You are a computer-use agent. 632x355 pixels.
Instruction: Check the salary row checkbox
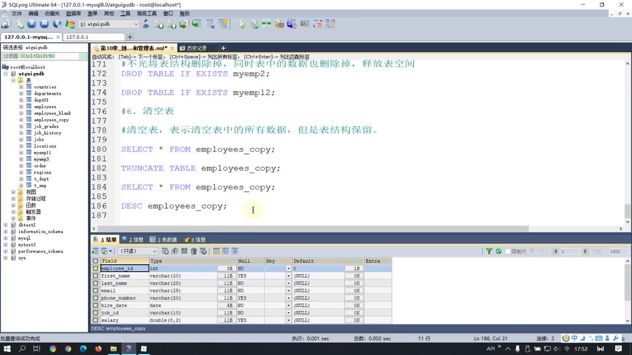[x=95, y=320]
